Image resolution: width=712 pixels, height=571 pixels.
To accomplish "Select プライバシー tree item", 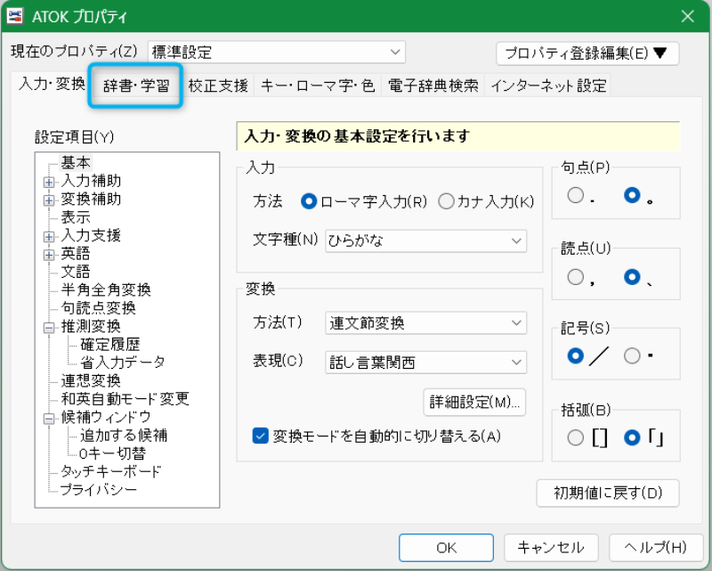I will point(99,490).
